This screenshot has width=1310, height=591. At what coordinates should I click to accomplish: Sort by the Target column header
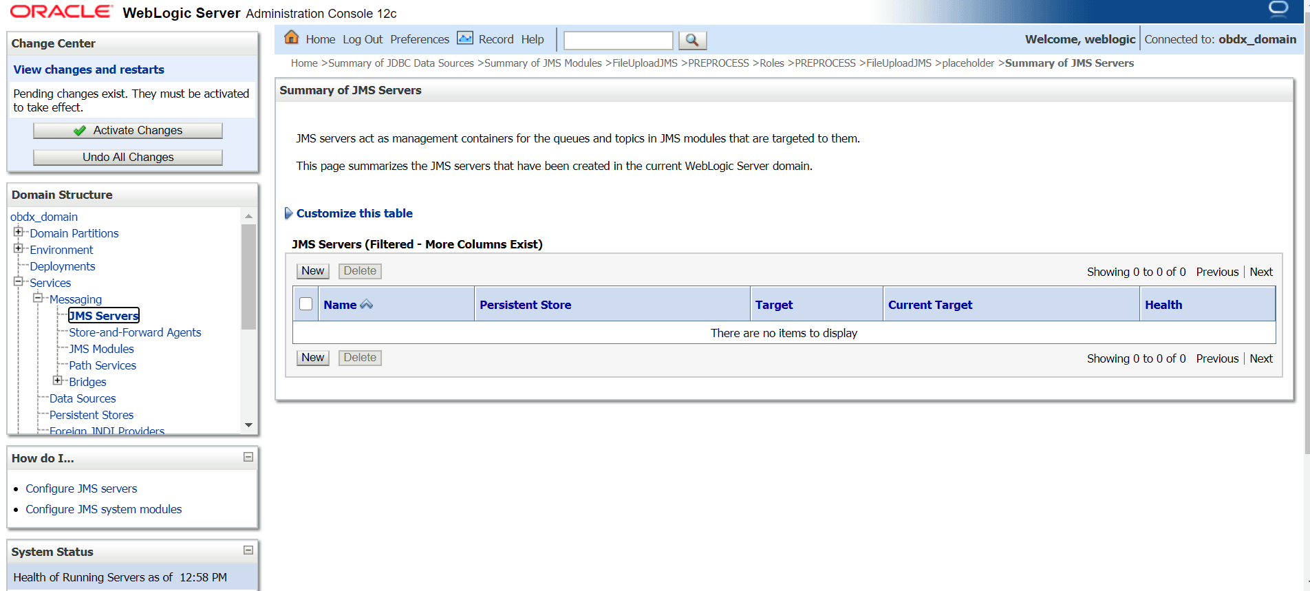(774, 305)
